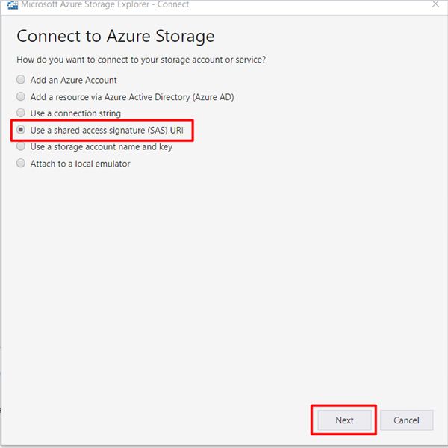
Task: Click the Azure Storage Explorer title bar icon
Action: [x=12, y=5]
